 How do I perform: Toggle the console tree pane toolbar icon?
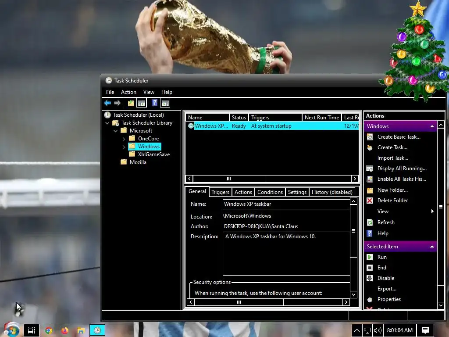pos(142,103)
